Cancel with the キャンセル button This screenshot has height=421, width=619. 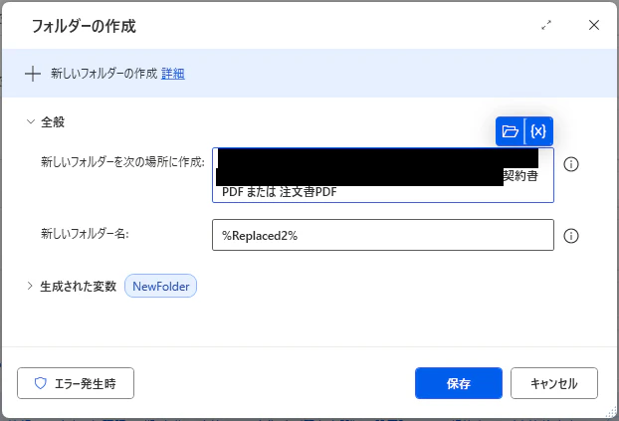click(x=554, y=383)
